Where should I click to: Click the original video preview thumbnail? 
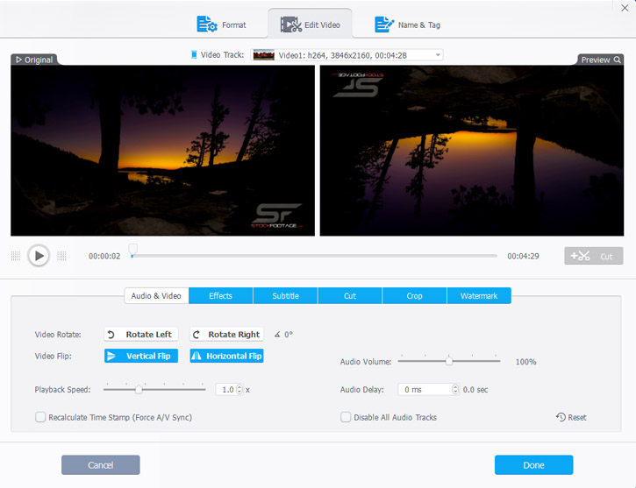tap(162, 151)
